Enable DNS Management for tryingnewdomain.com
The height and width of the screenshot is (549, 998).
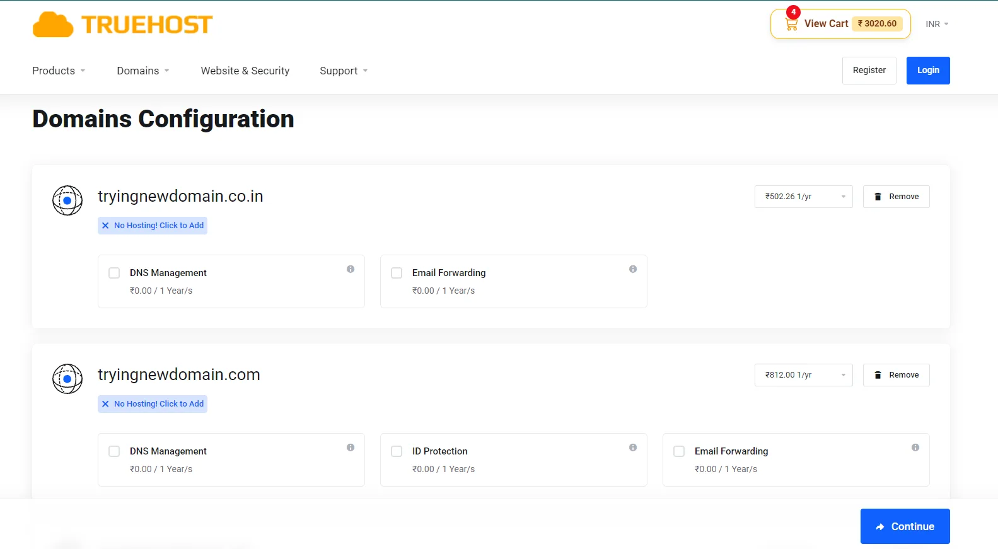click(114, 451)
